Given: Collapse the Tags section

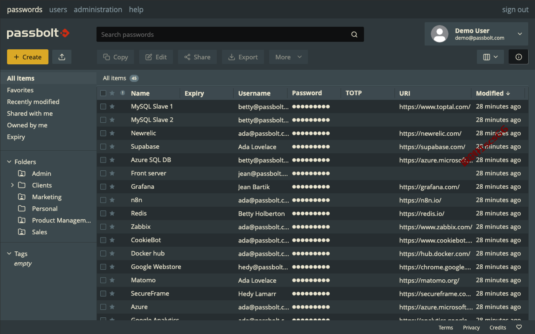Looking at the screenshot, I should (x=9, y=253).
